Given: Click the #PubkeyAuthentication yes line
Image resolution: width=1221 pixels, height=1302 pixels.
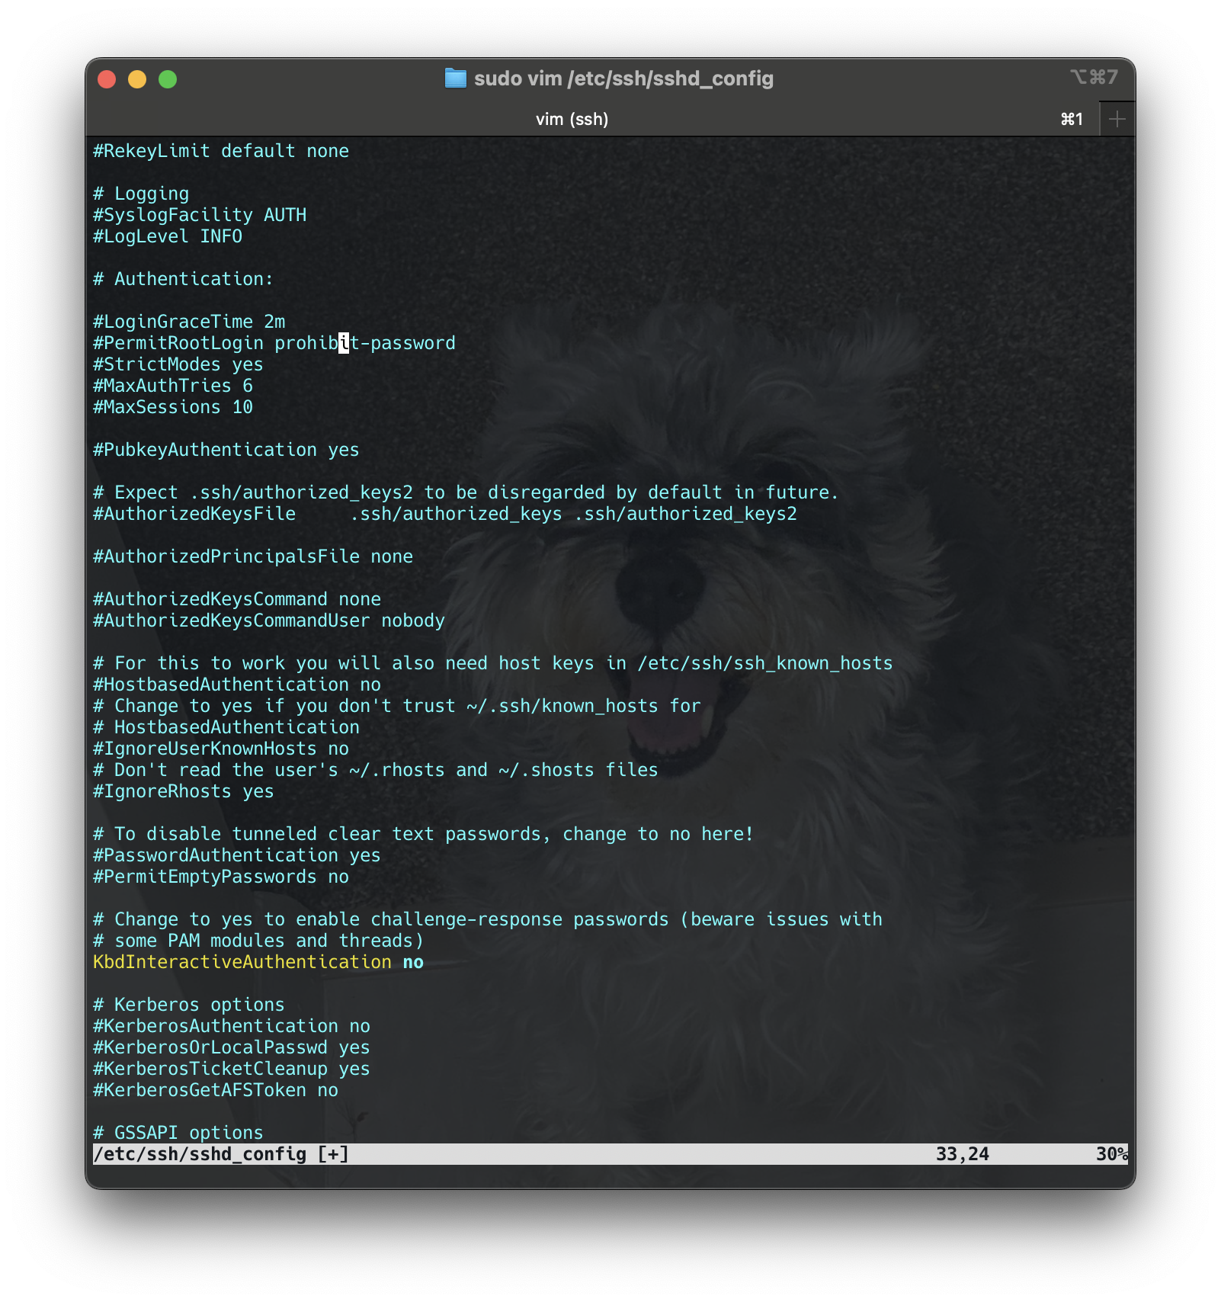Looking at the screenshot, I should (225, 450).
